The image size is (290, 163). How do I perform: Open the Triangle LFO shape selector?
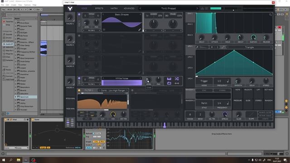coord(249,47)
